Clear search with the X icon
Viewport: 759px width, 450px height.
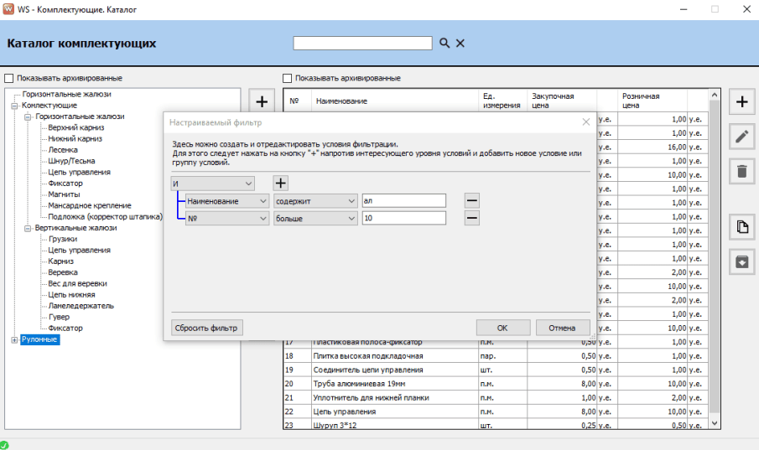coord(460,44)
